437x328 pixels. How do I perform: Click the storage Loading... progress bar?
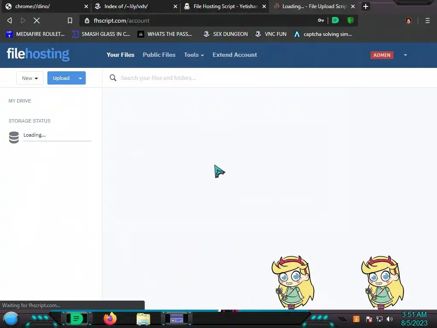(58, 141)
